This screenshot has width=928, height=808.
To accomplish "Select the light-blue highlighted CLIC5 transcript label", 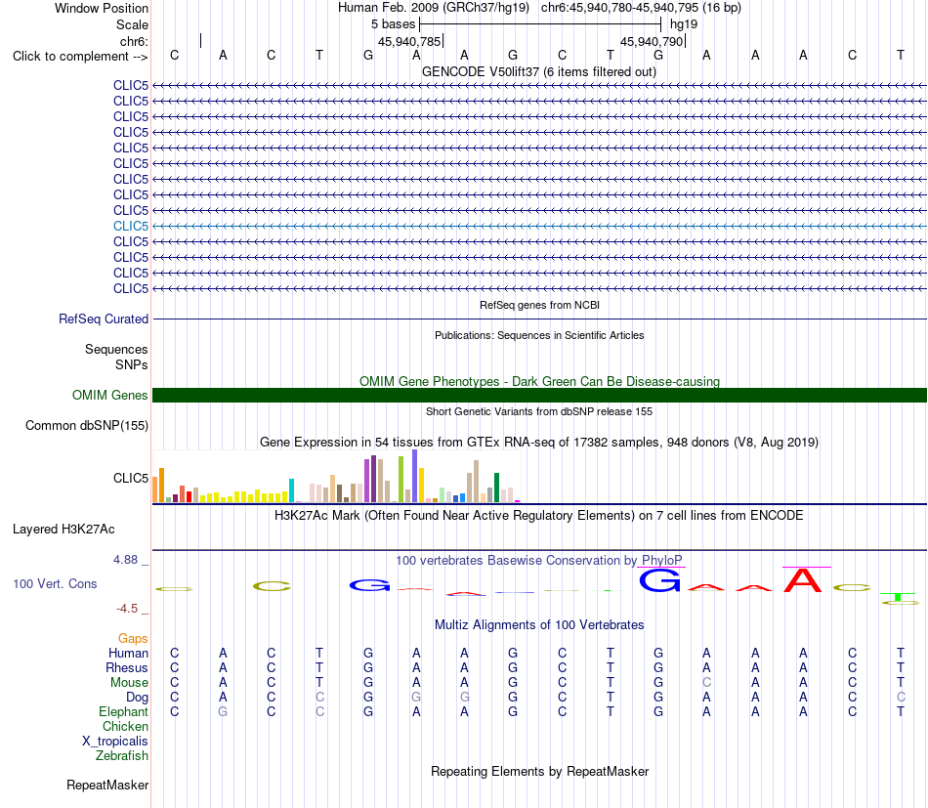I will click(131, 226).
